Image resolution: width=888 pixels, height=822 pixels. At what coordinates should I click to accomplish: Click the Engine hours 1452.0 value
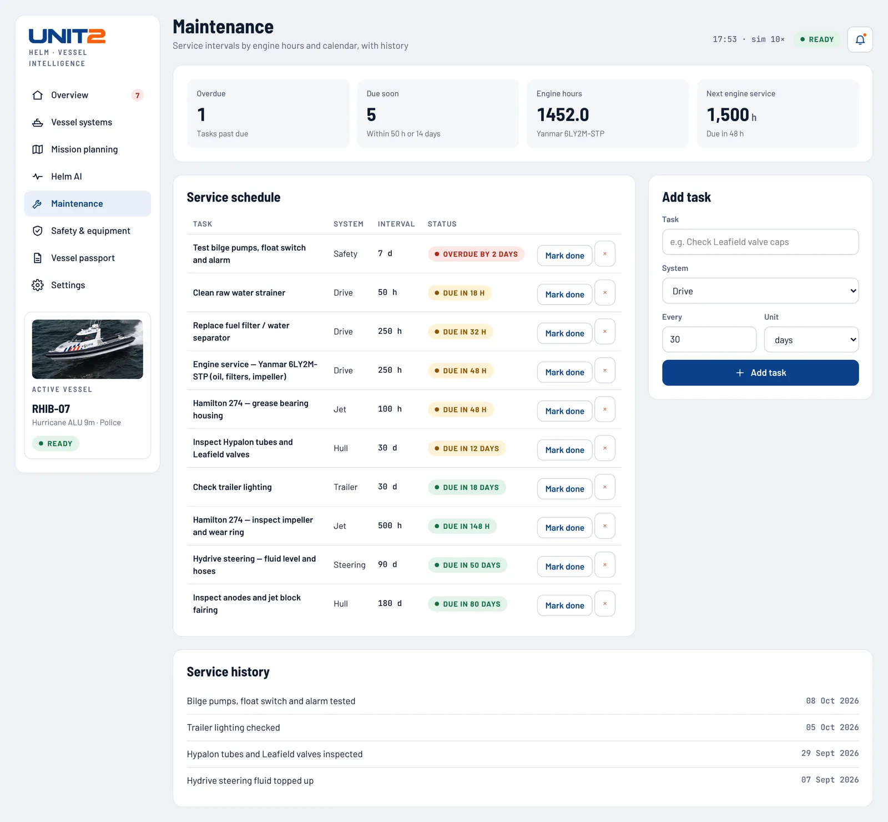point(563,115)
